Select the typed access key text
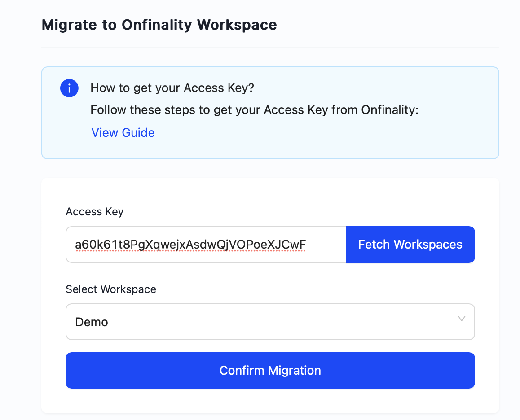Image resolution: width=520 pixels, height=420 pixels. [x=189, y=245]
